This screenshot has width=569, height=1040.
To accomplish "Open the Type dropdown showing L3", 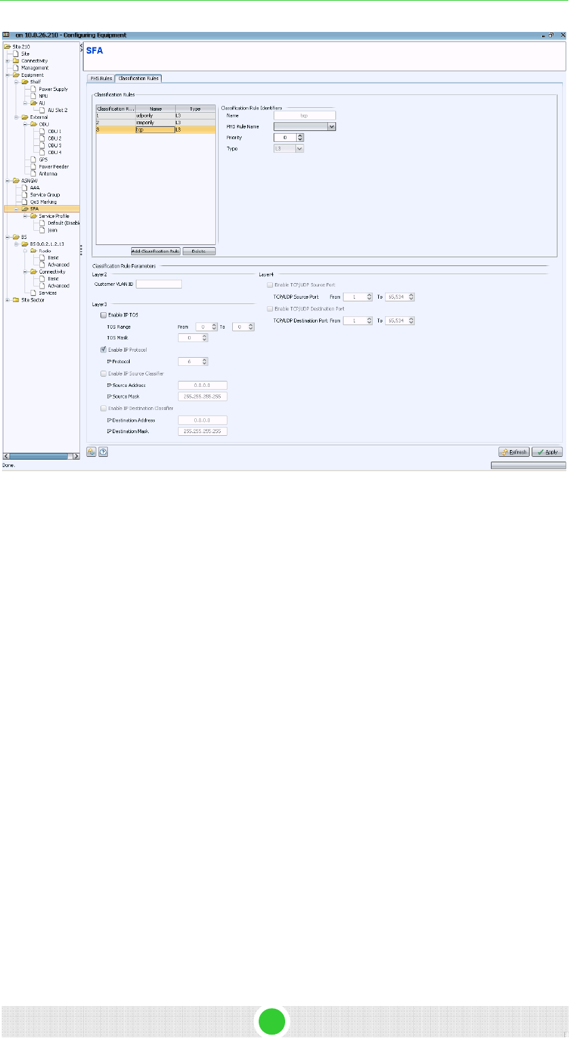I will tap(299, 148).
